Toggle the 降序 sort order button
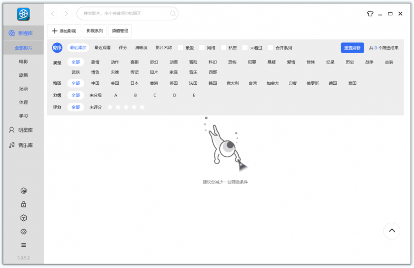The image size is (414, 268). pyautogui.click(x=57, y=48)
